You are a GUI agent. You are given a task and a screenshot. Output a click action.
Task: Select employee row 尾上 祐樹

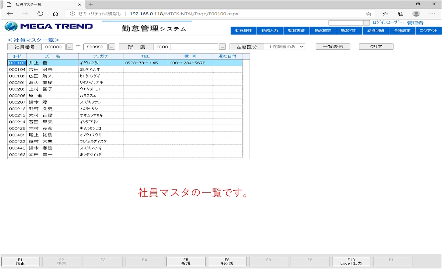(125, 135)
